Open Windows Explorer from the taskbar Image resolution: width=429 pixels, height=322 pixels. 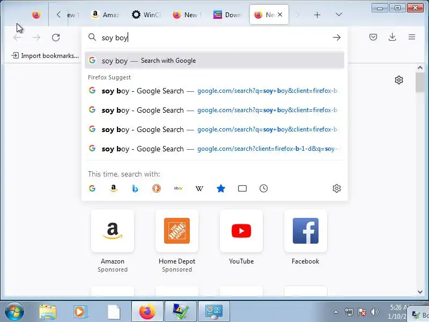(x=48, y=312)
